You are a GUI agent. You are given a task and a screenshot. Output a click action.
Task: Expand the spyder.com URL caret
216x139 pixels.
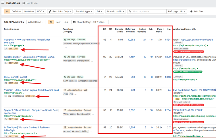[x=33, y=116]
